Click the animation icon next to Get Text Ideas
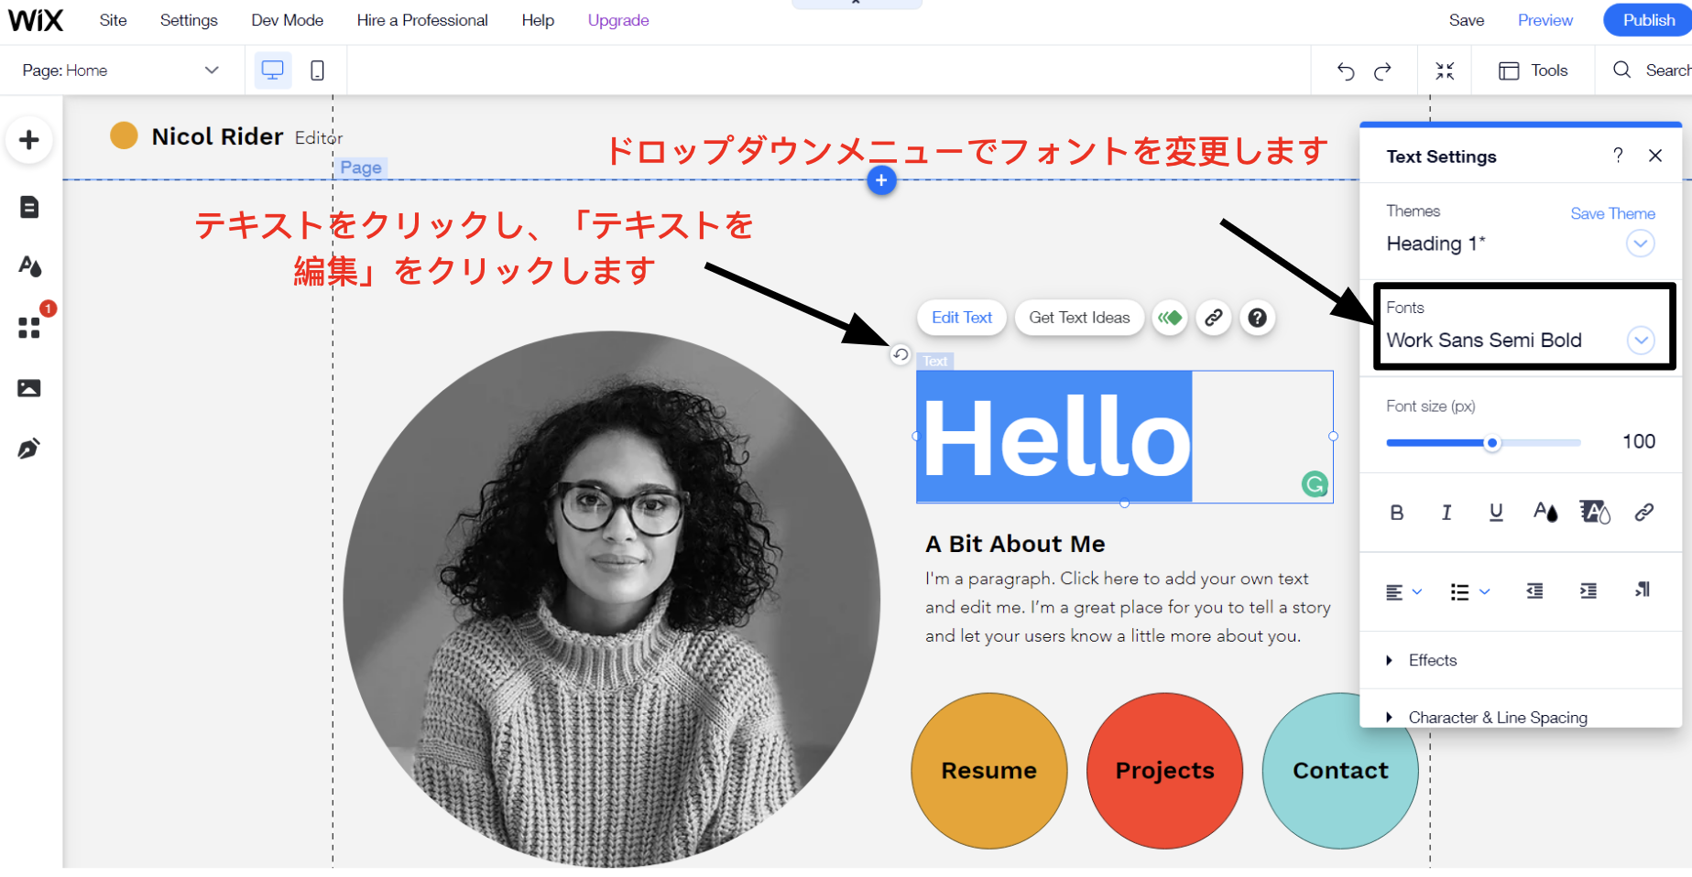Image resolution: width=1692 pixels, height=877 pixels. pyautogui.click(x=1170, y=318)
